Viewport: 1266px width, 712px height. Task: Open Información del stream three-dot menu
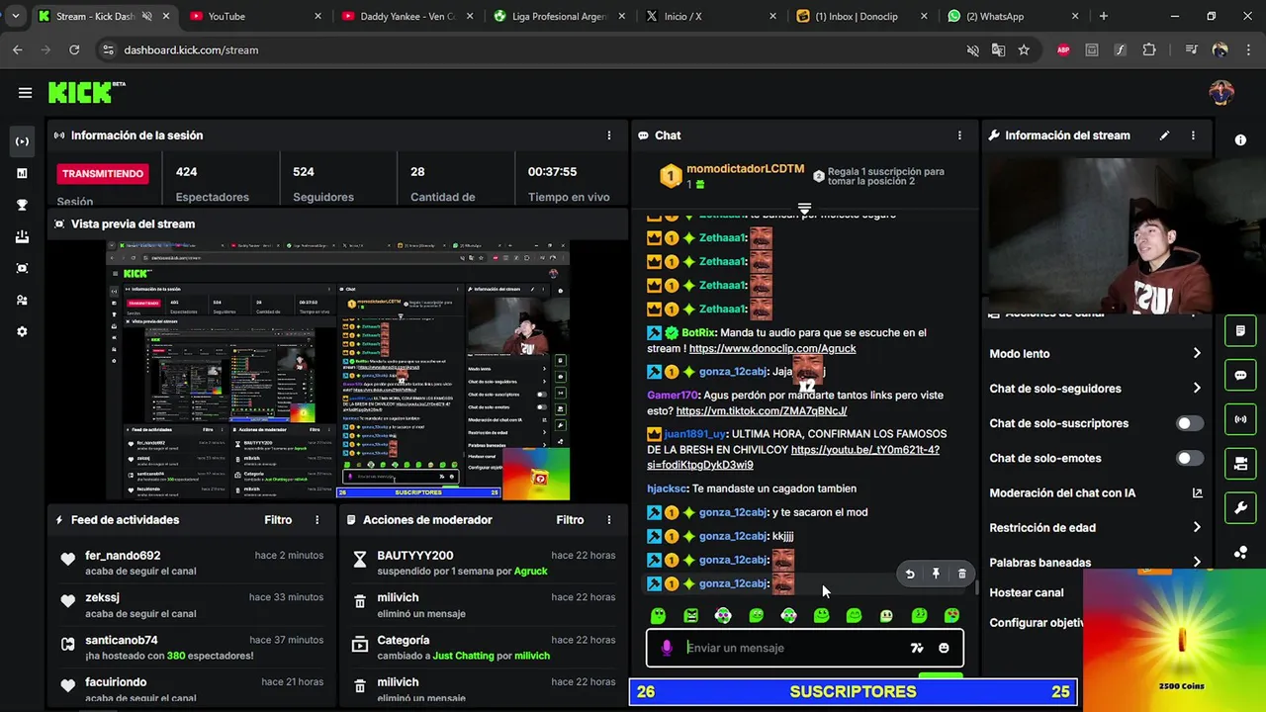point(1193,135)
